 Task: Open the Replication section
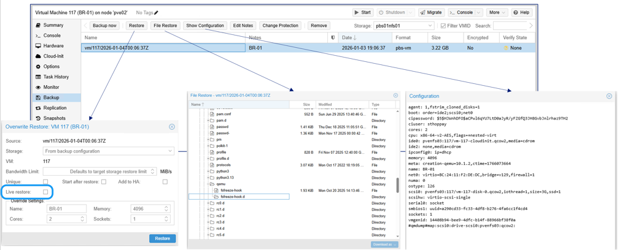[x=55, y=108]
